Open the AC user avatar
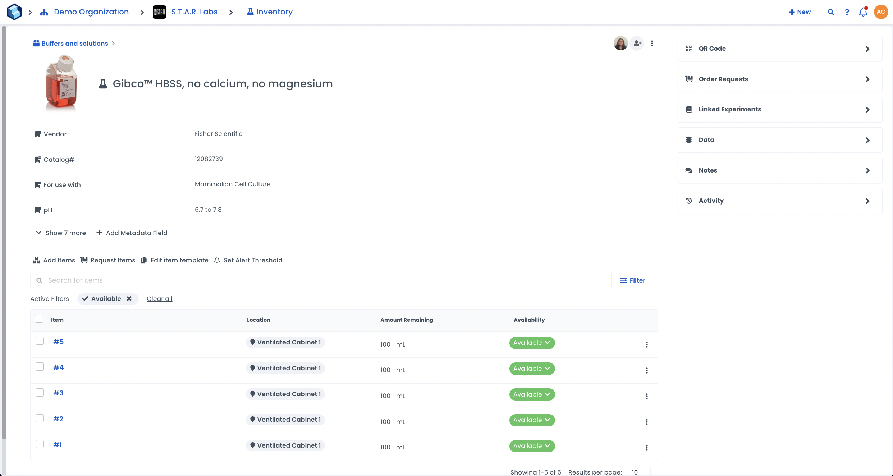The width and height of the screenshot is (893, 476). [881, 12]
